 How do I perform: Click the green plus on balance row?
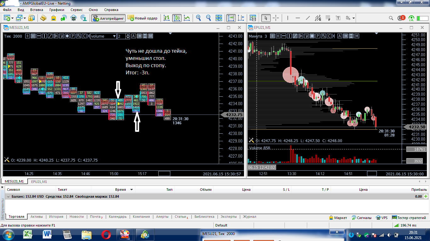[x=426, y=196]
